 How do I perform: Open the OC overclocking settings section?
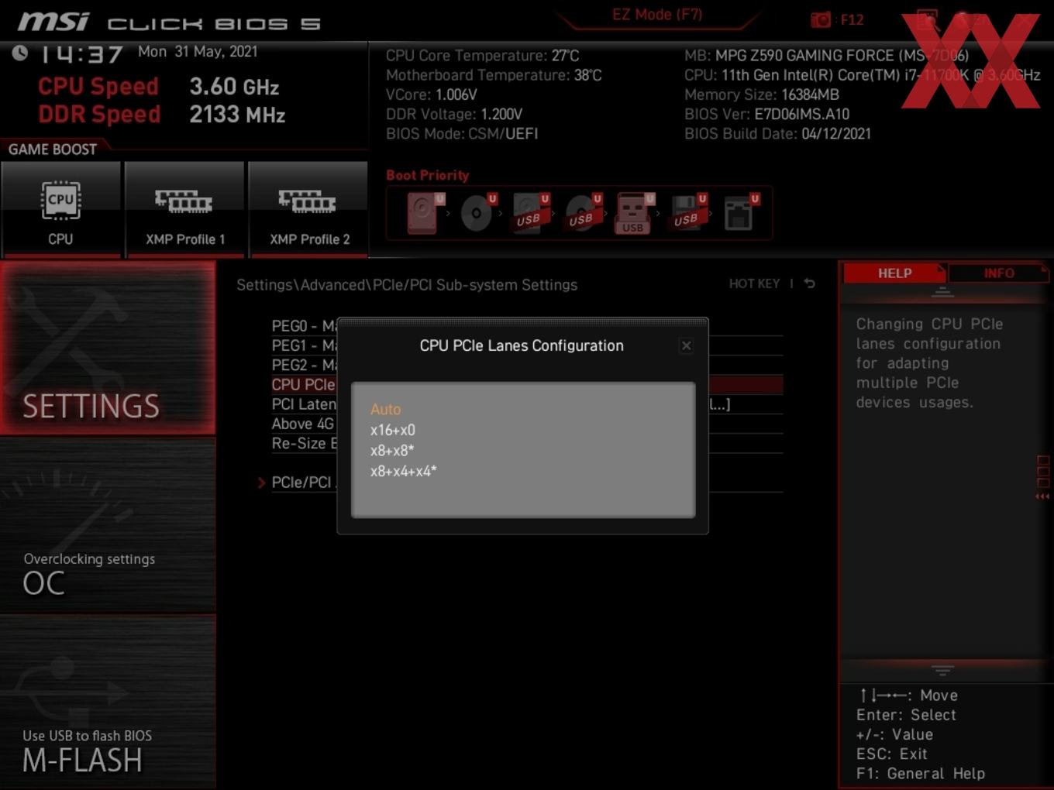(x=108, y=527)
